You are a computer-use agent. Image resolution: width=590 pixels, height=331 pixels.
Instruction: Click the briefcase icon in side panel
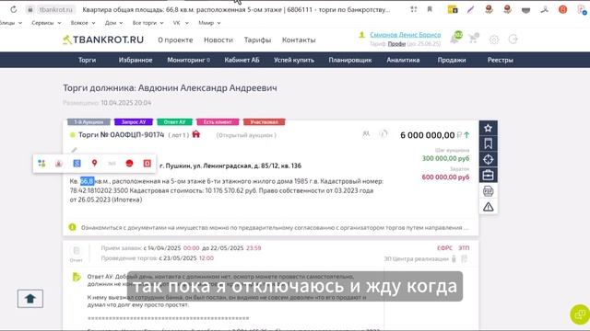(x=488, y=176)
